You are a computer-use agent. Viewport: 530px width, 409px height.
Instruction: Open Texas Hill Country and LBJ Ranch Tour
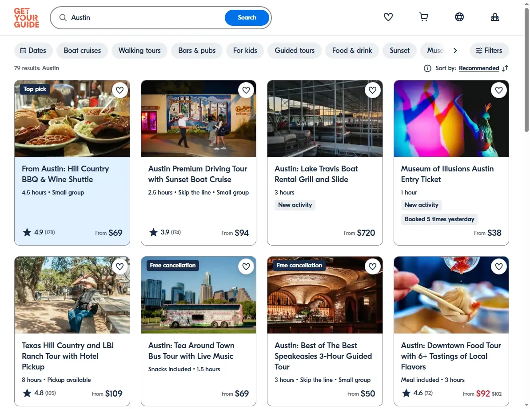click(68, 356)
